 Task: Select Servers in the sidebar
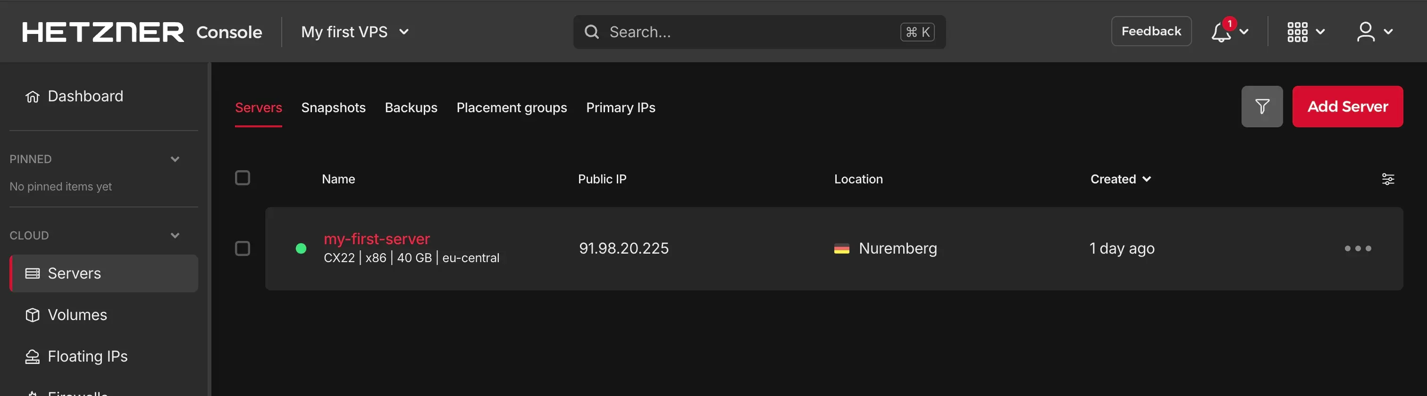104,273
